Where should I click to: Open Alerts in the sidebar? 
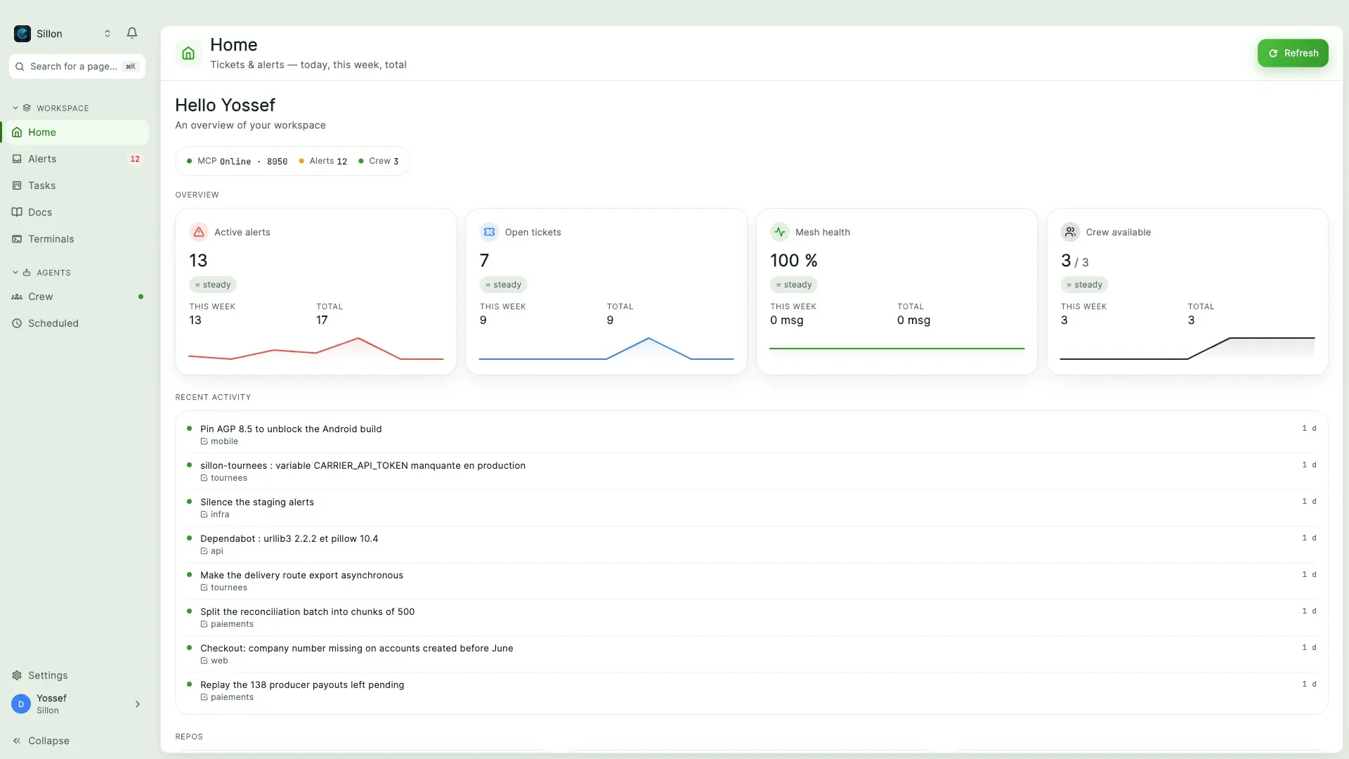coord(75,159)
